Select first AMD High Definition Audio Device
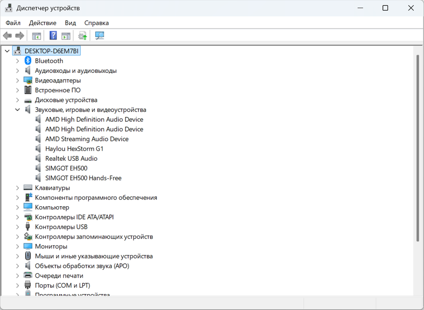424x310 pixels. coord(94,119)
